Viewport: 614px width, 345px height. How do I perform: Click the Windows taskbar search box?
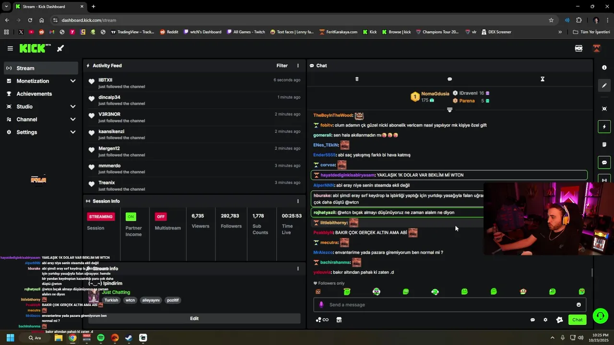pyautogui.click(x=35, y=338)
